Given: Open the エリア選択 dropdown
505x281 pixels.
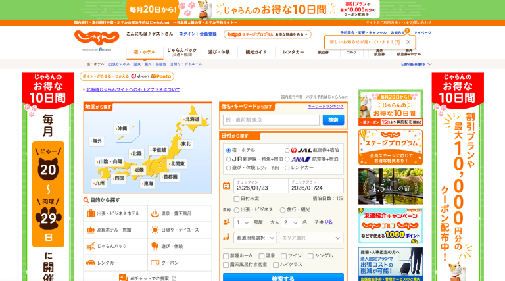Looking at the screenshot, I should pyautogui.click(x=311, y=238).
